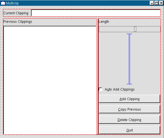Click the vertical splitter between the panels
The width and height of the screenshot is (164, 138).
pos(98,77)
